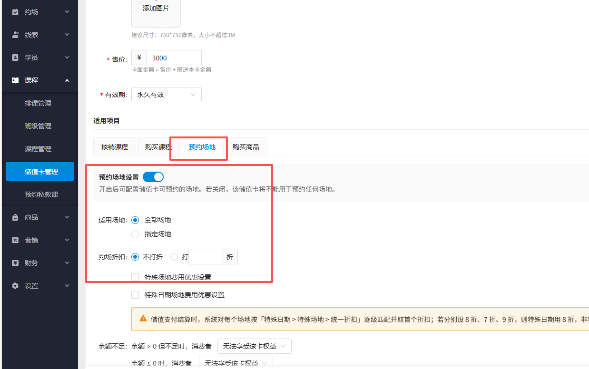
Task: Open the 永久有效 validity dropdown
Action: click(166, 94)
